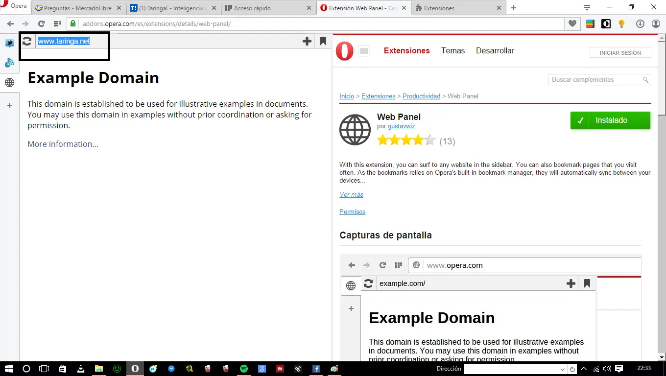Launch VLC cone from taskbar
Screen dimensions: 666x376
(x=80, y=369)
